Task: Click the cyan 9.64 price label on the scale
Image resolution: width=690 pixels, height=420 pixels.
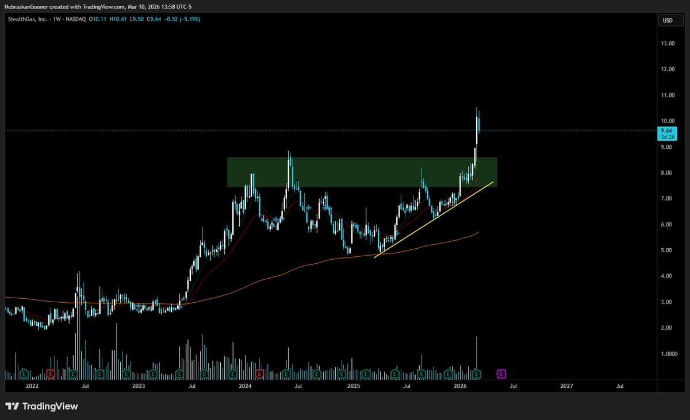Action: coord(666,131)
